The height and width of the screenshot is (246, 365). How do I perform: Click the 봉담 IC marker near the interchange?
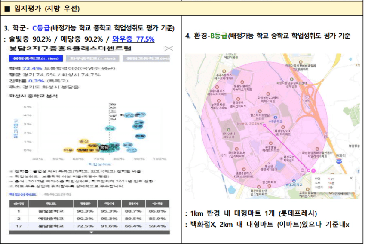coord(307,97)
